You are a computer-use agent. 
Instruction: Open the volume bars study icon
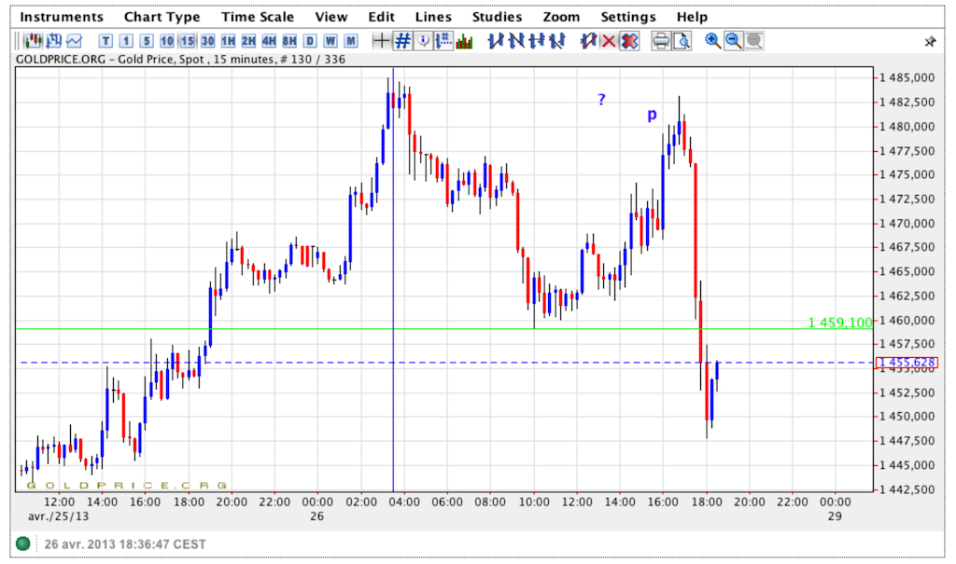pos(464,40)
